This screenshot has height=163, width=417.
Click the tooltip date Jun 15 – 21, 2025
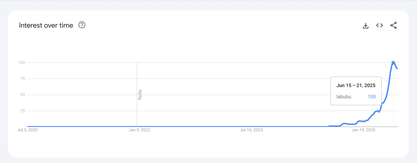(x=356, y=86)
